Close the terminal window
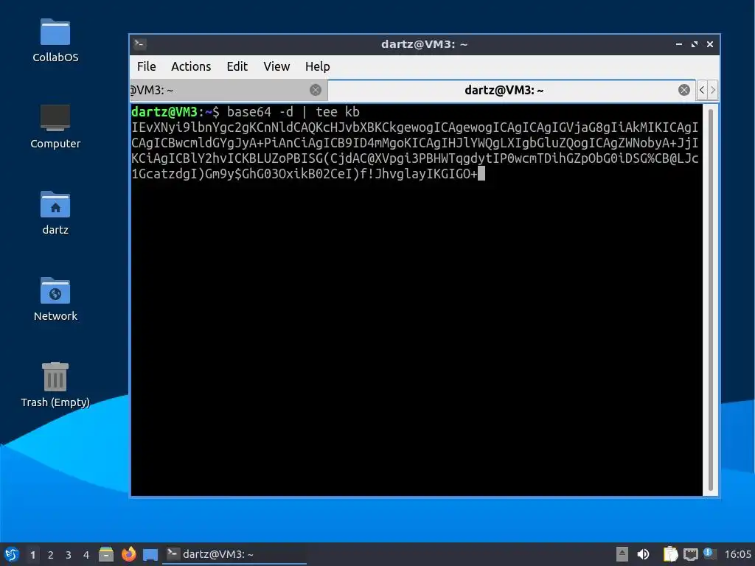The height and width of the screenshot is (566, 755). tap(710, 44)
